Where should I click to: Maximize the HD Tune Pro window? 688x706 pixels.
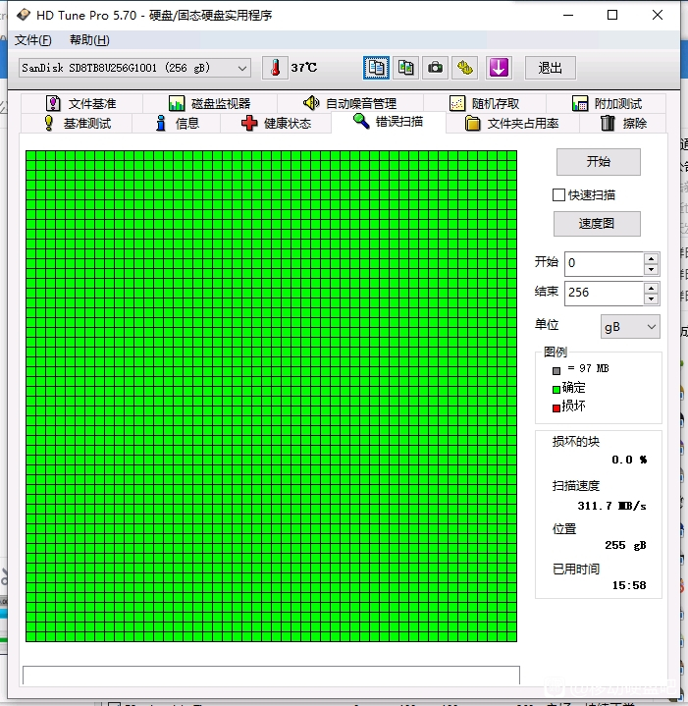click(x=612, y=15)
